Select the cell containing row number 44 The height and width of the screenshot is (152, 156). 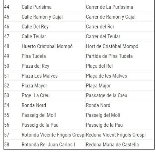(x=13, y=7)
